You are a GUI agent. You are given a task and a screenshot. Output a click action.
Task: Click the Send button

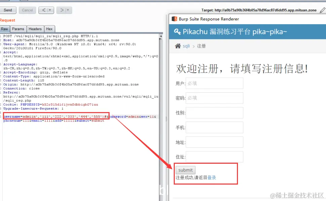tap(8, 10)
